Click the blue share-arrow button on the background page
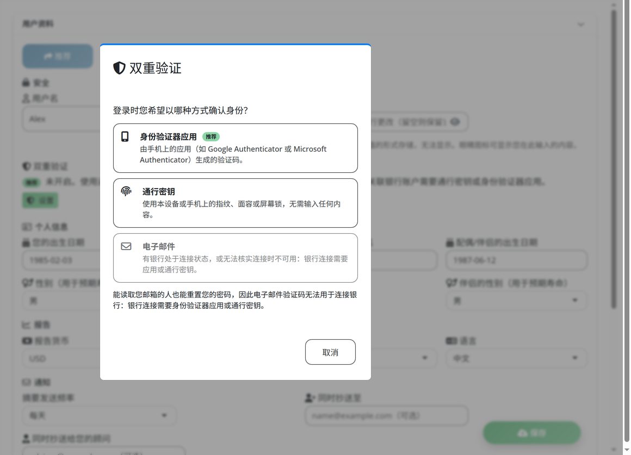This screenshot has height=455, width=631. [x=58, y=56]
